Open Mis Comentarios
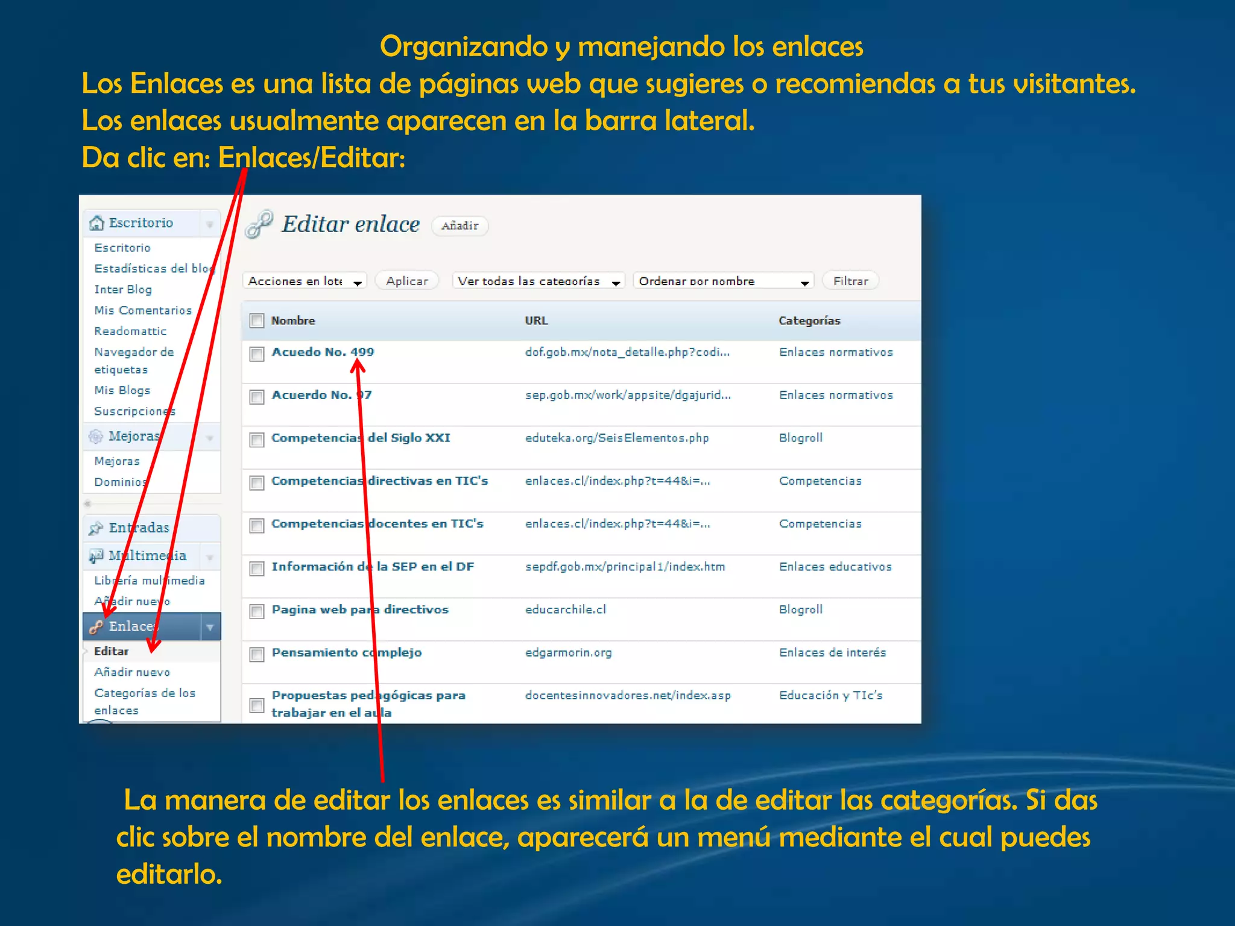 [x=143, y=310]
